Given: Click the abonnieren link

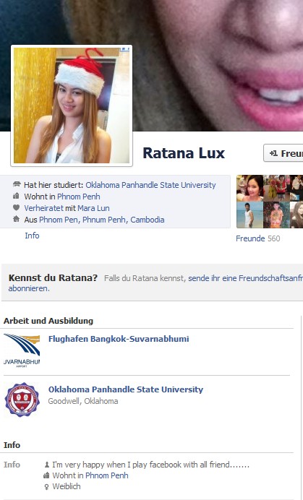Looking at the screenshot, I should pyautogui.click(x=28, y=288).
